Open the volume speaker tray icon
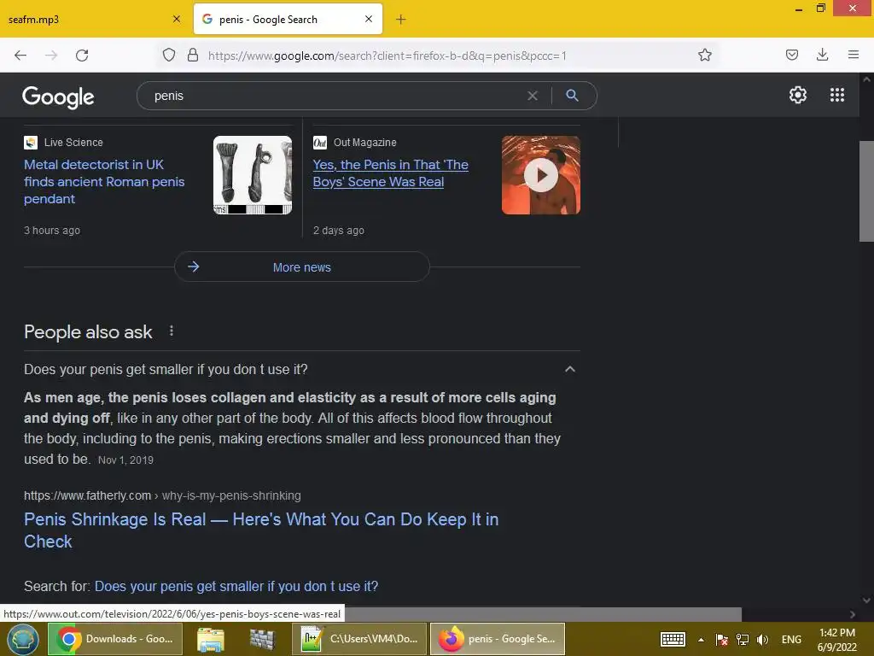The image size is (874, 656). tap(762, 639)
